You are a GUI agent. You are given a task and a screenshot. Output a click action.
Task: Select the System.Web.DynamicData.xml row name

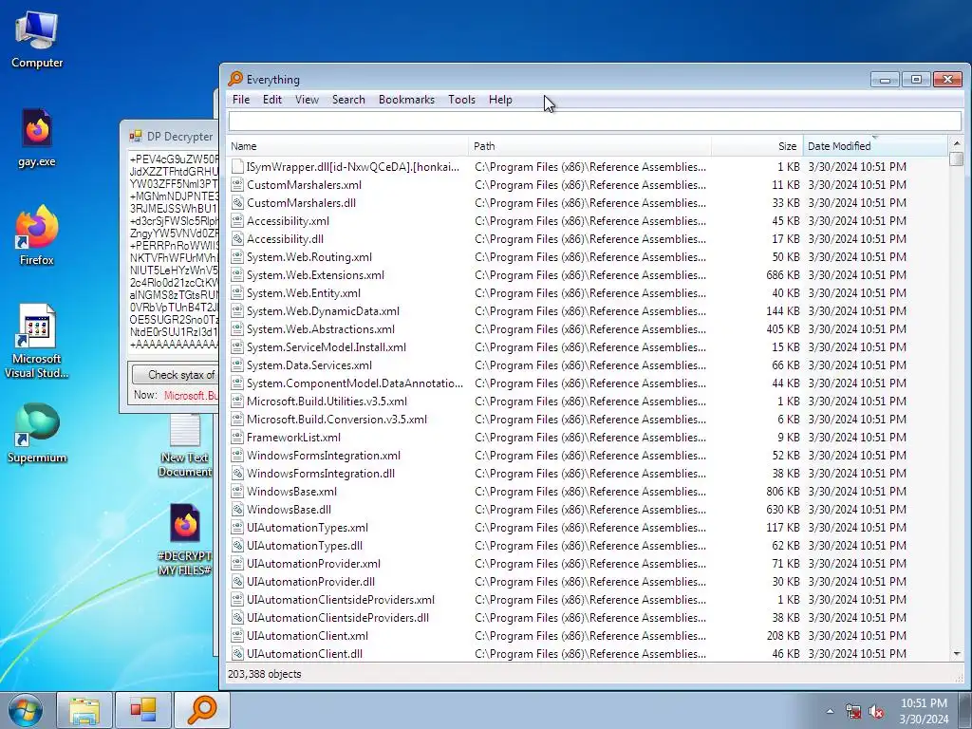pos(323,311)
